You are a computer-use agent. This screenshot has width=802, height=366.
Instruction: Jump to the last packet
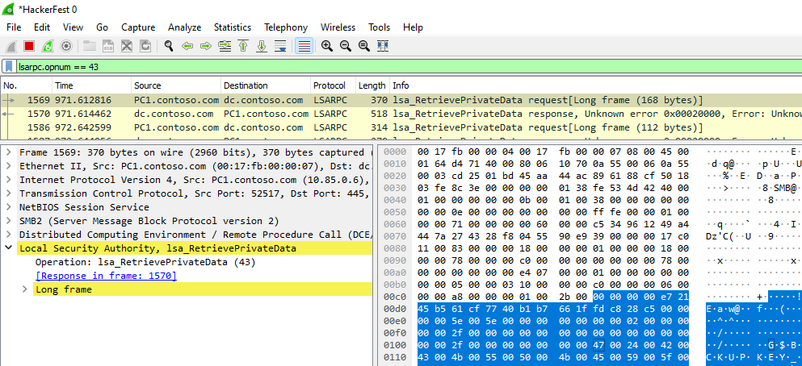tap(262, 46)
